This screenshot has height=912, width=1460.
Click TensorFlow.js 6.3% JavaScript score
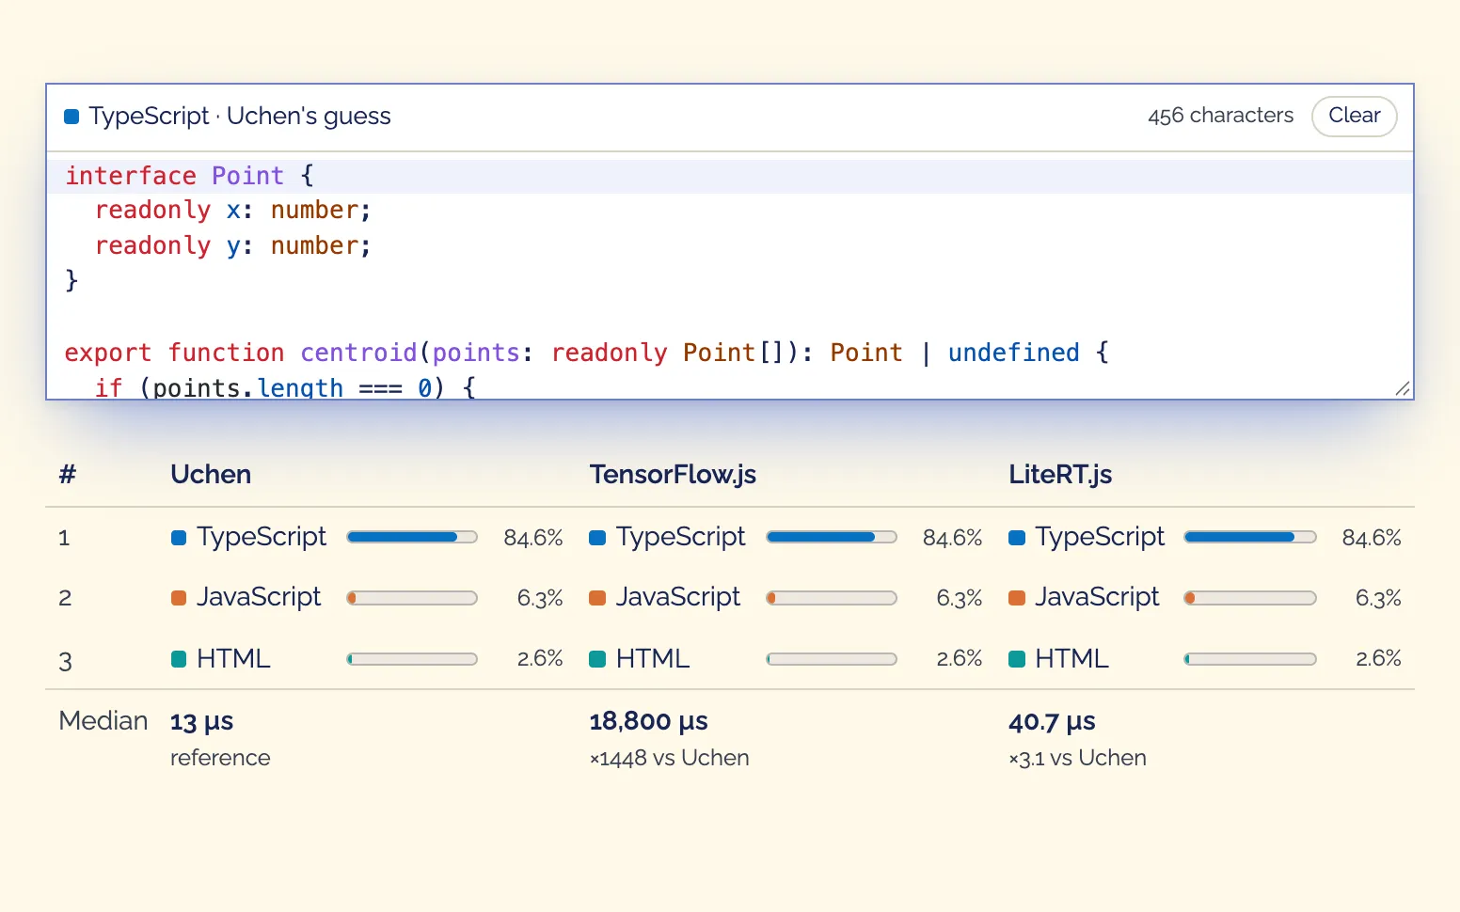click(960, 598)
